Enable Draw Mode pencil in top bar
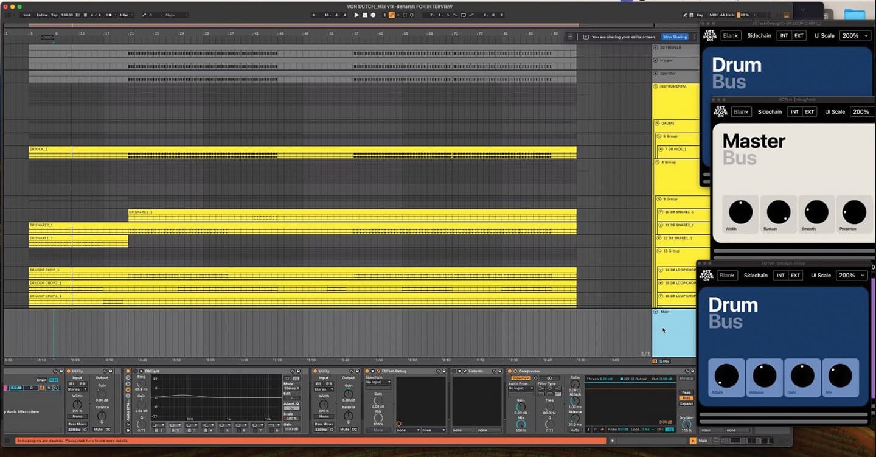This screenshot has height=457, width=876. (685, 15)
